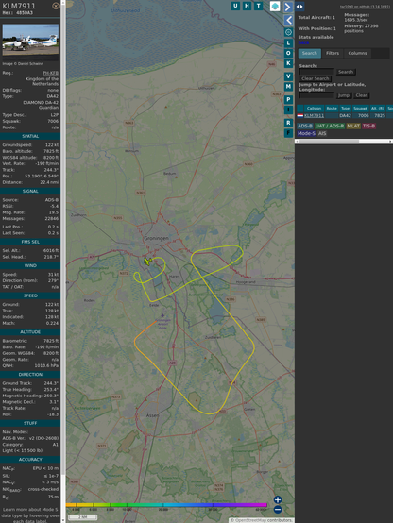Click the Jump to Airport input field
Viewport: 393px width, 523px height.
point(316,95)
